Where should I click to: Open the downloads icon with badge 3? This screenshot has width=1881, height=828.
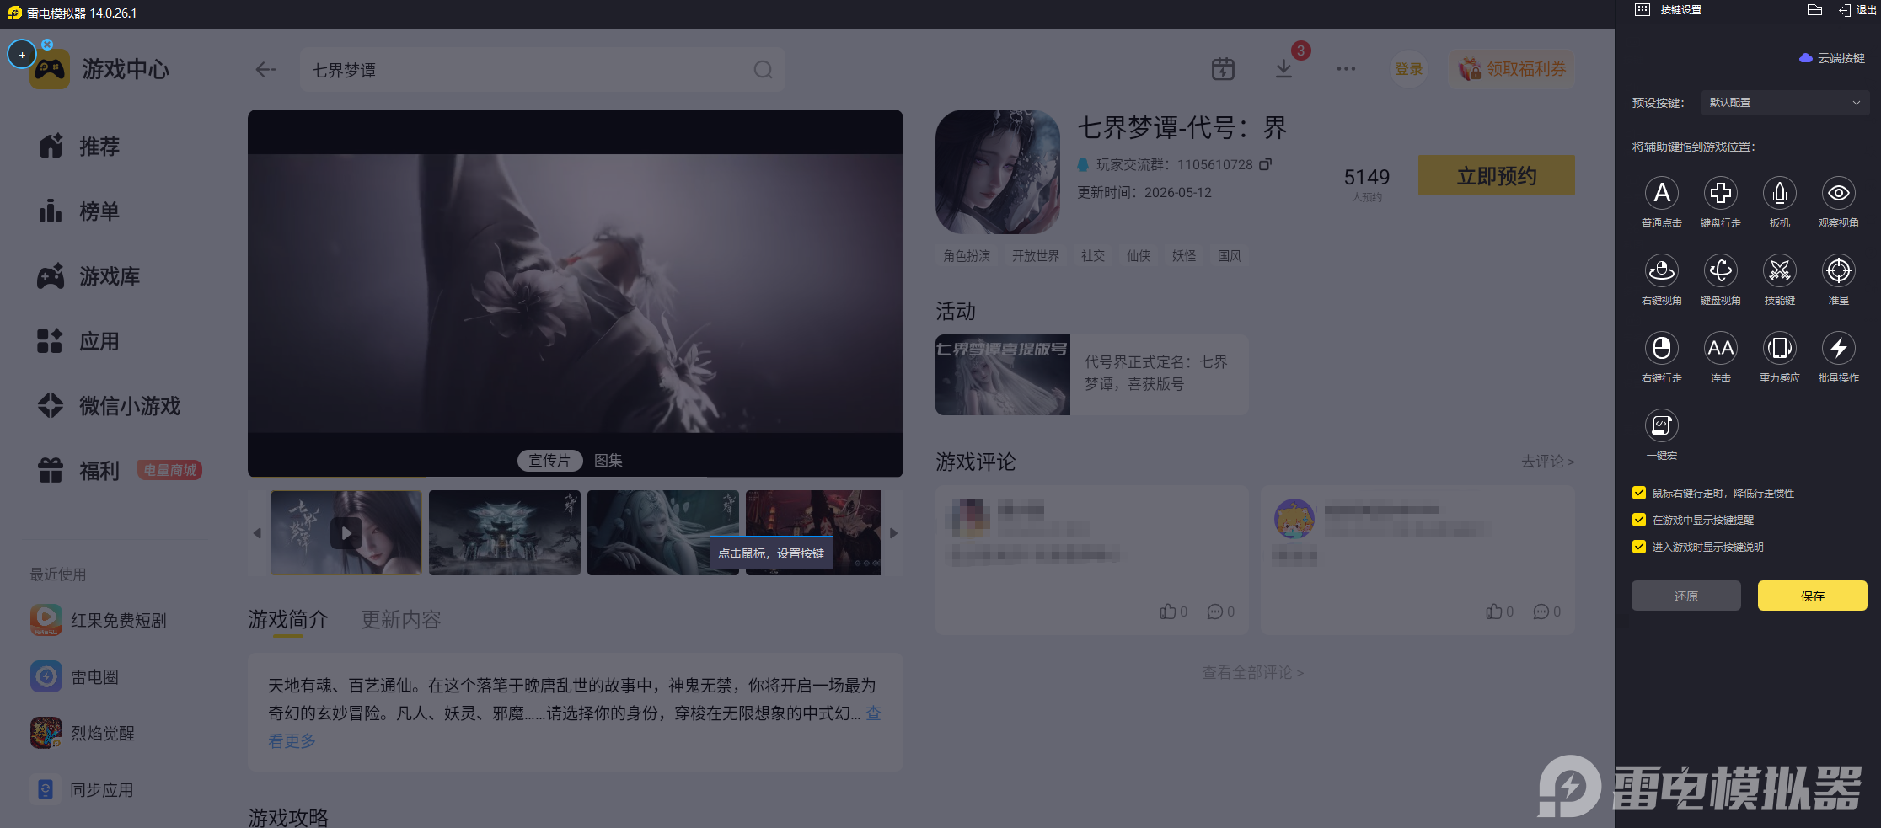tap(1283, 69)
